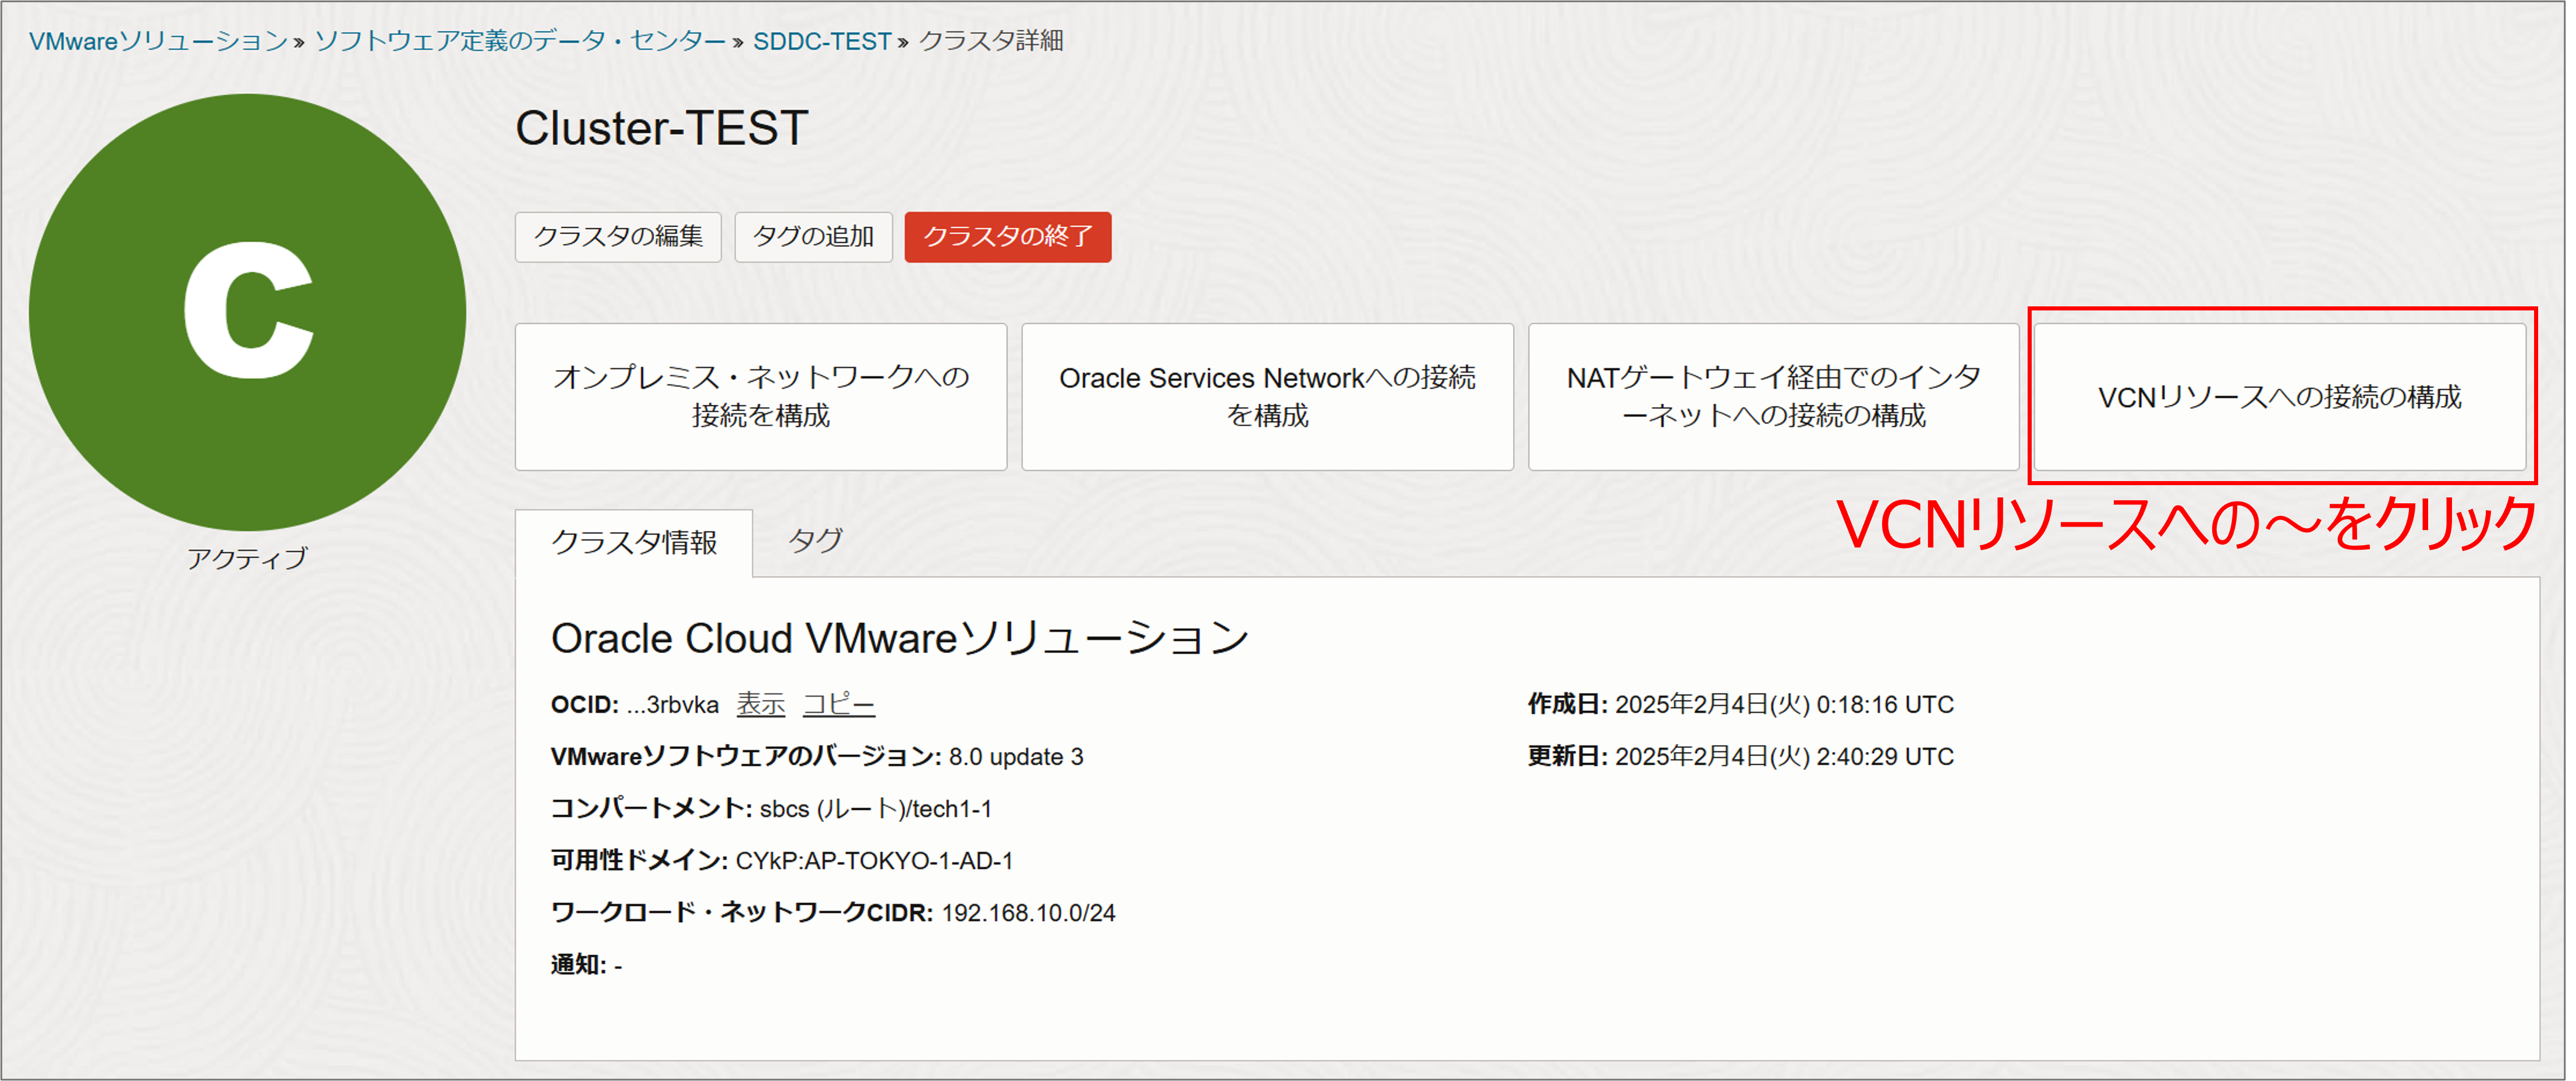Click the クラスタ詳細 breadcrumb text
This screenshot has height=1081, width=2576.
[x=991, y=41]
